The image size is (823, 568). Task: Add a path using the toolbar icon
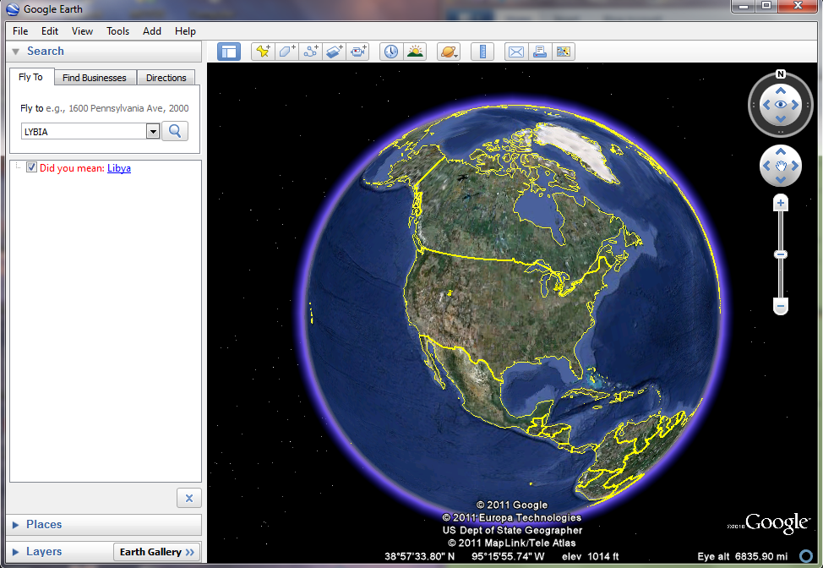311,52
